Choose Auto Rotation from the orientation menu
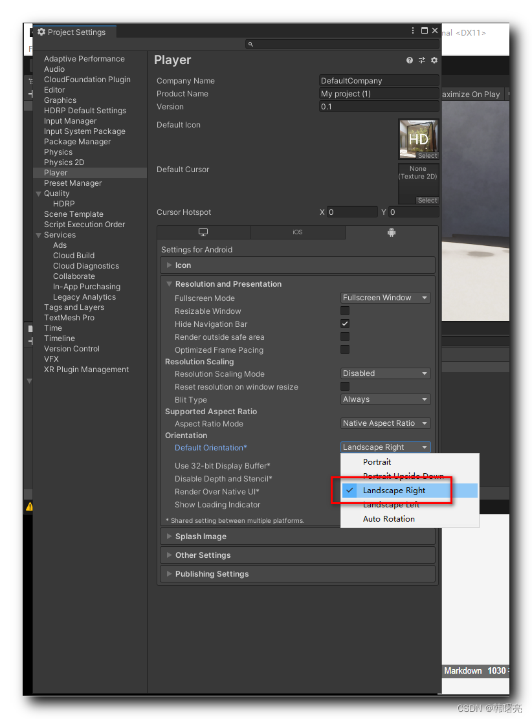The image size is (532, 719). 389,518
